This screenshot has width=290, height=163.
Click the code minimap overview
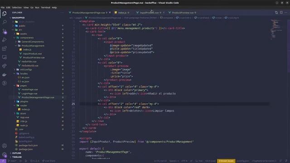tap(276, 29)
